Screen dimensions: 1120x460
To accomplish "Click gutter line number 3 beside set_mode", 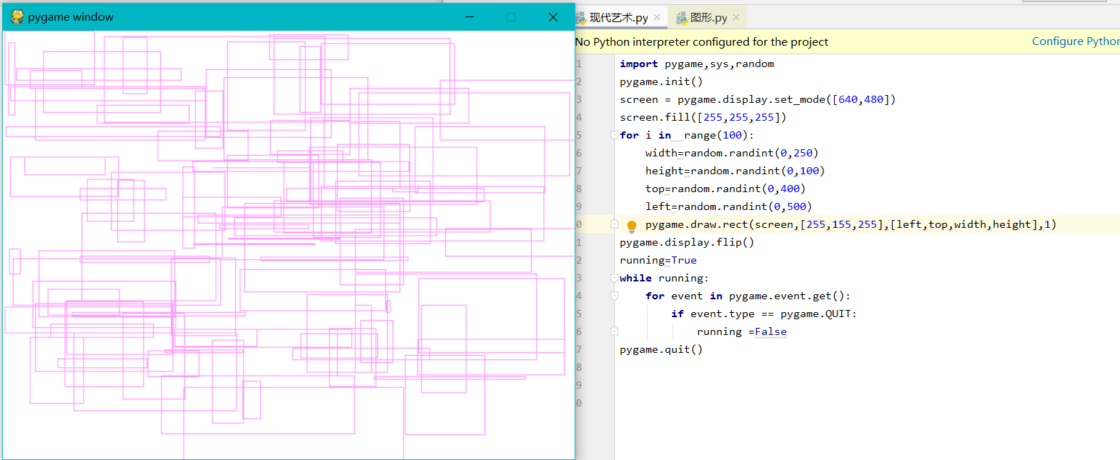I will tap(579, 99).
